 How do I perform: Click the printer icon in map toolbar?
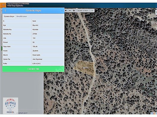[x=74, y=10]
